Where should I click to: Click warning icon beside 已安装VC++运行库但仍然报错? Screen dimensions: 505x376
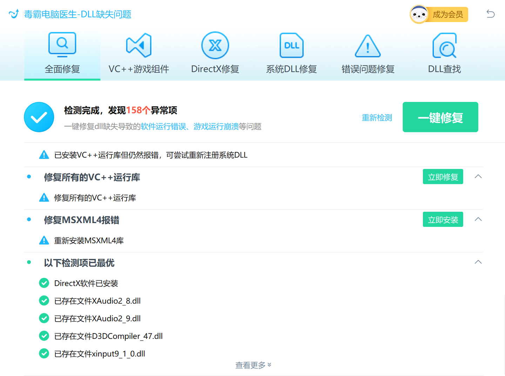coord(44,155)
